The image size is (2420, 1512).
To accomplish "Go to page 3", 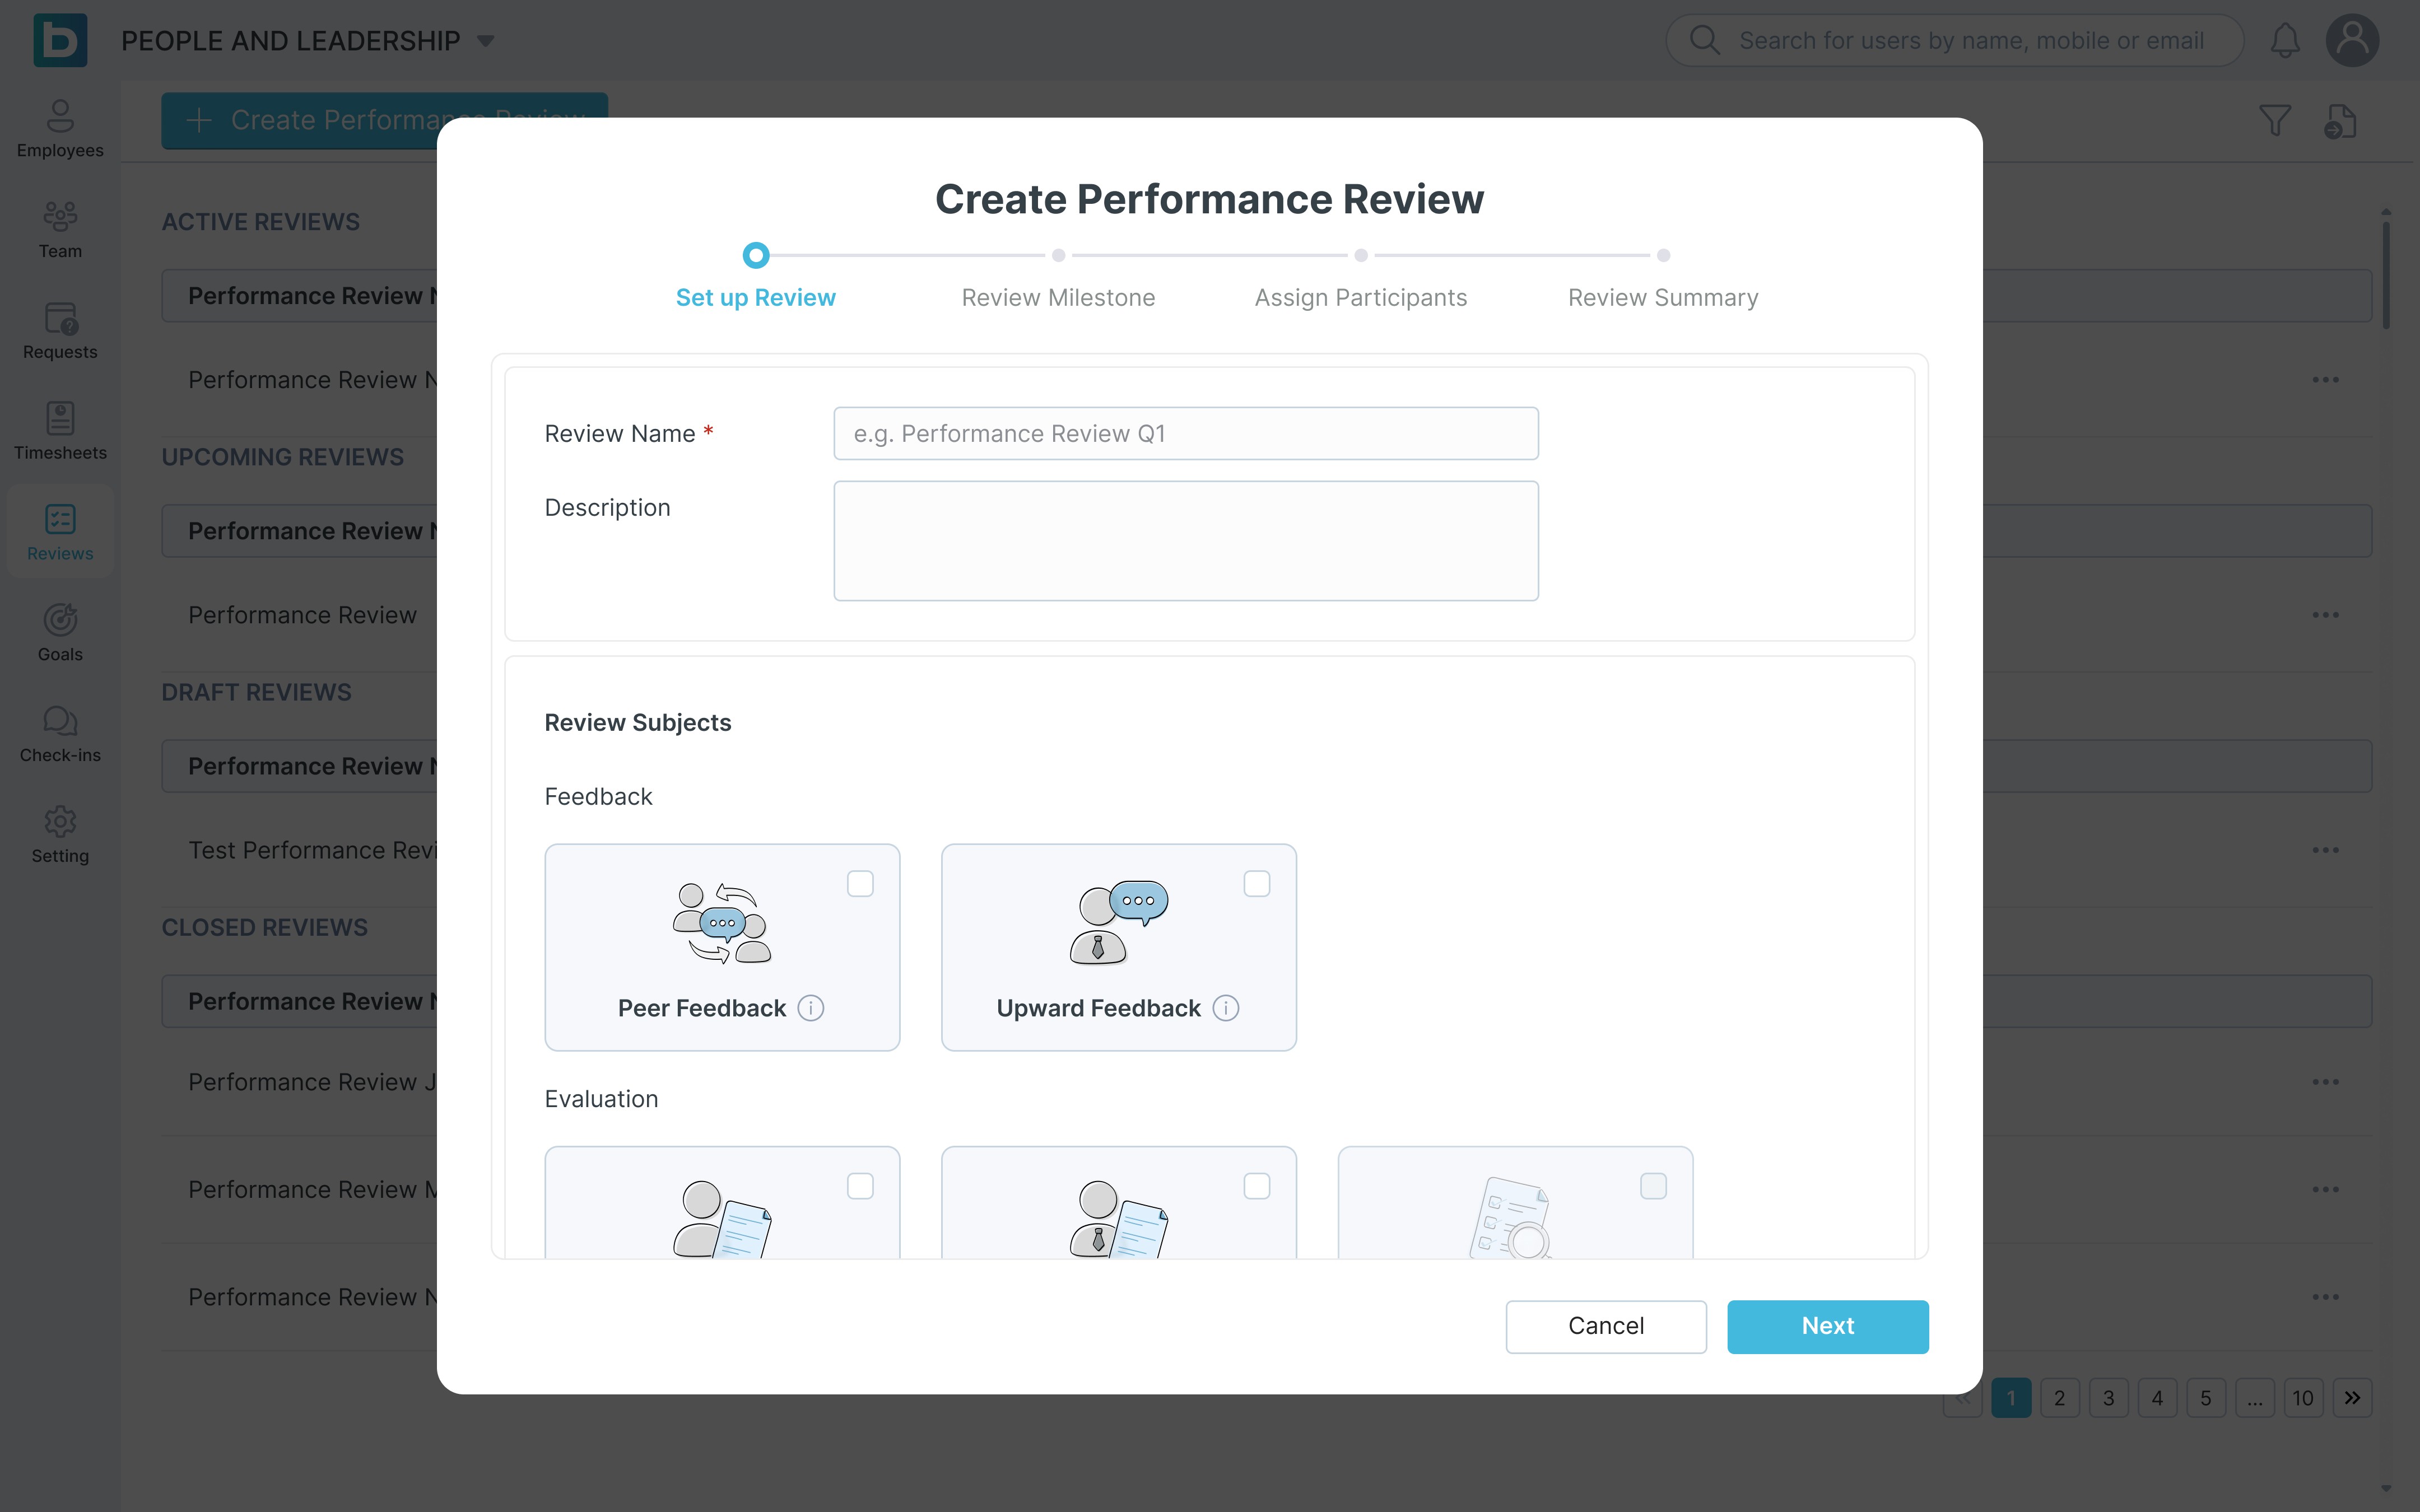I will pyautogui.click(x=2109, y=1398).
